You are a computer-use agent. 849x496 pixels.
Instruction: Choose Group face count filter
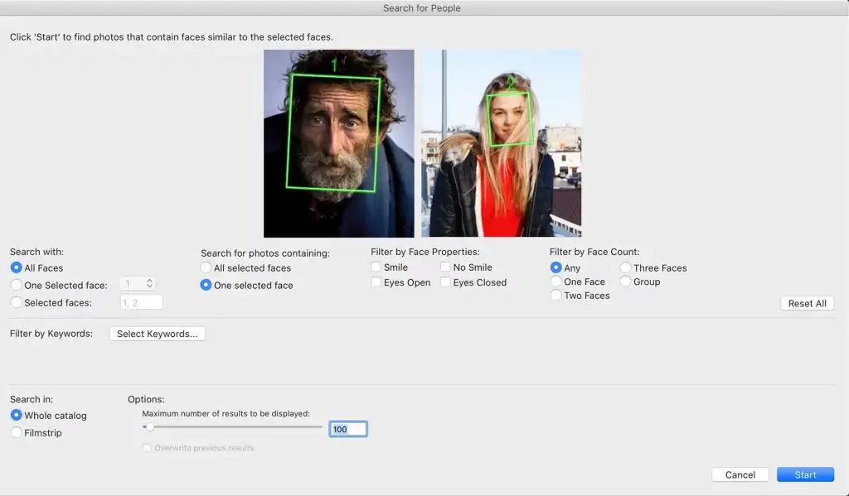pyautogui.click(x=626, y=282)
